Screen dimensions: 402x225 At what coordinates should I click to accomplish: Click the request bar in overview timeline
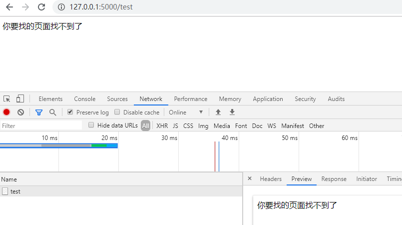[59, 145]
